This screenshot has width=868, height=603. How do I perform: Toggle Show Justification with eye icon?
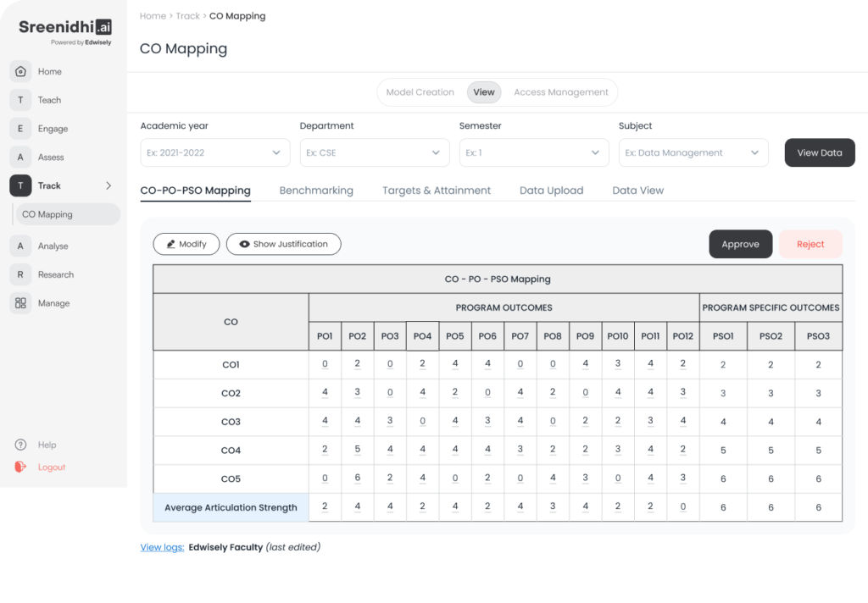pyautogui.click(x=283, y=244)
